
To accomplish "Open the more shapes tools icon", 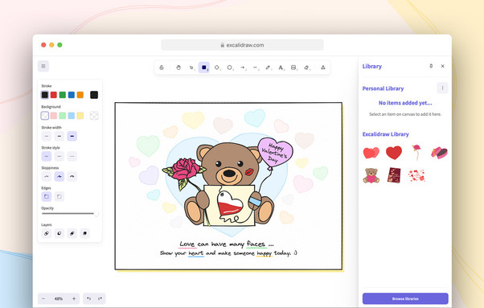I will coord(323,68).
